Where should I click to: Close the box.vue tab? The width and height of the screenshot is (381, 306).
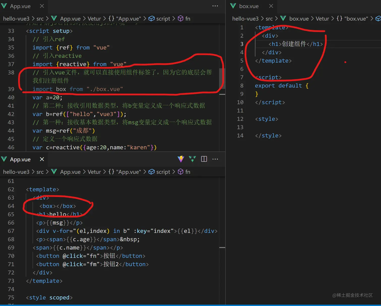[x=271, y=6]
